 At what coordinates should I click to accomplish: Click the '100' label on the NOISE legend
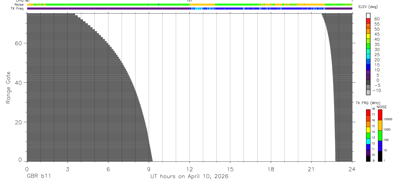tap(386, 140)
